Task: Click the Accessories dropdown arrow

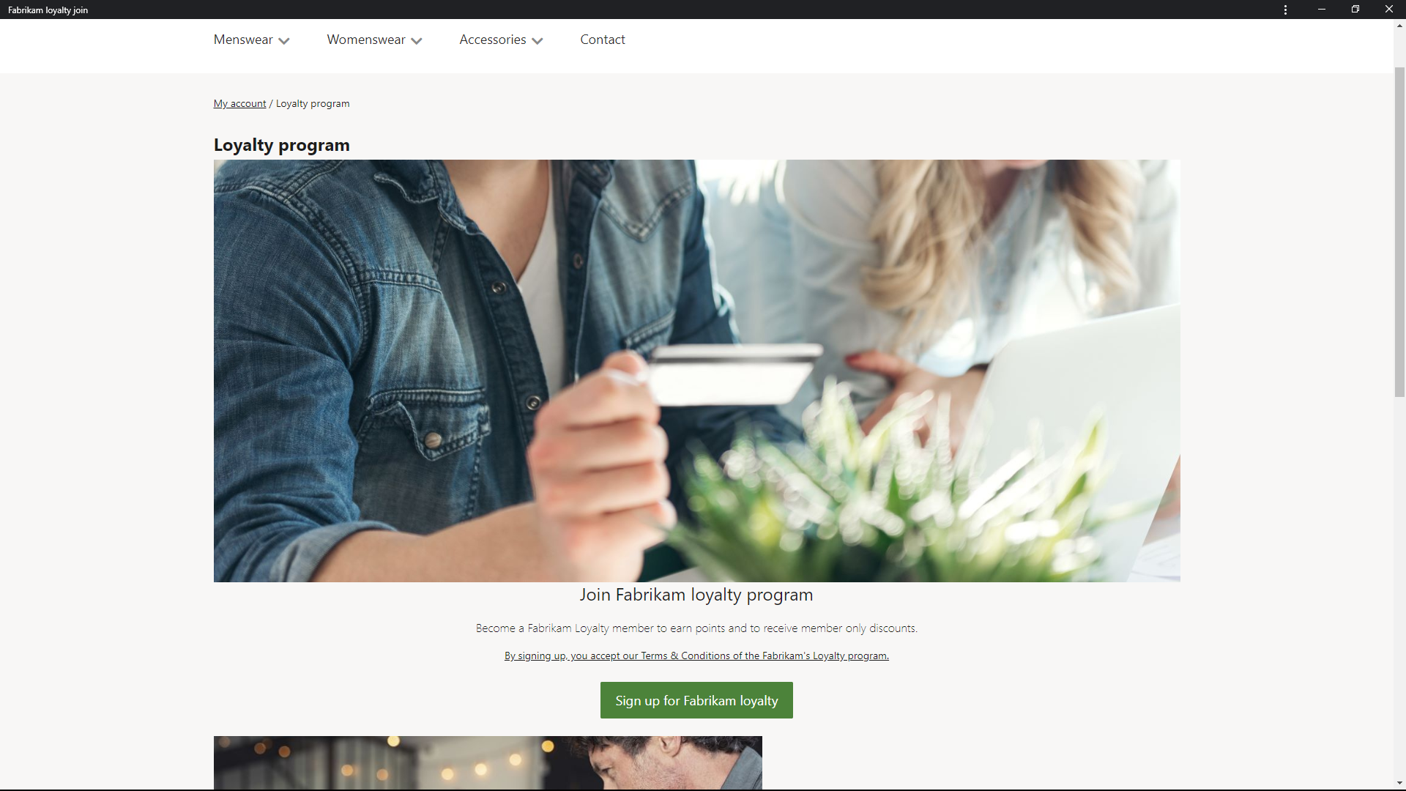Action: 538,40
